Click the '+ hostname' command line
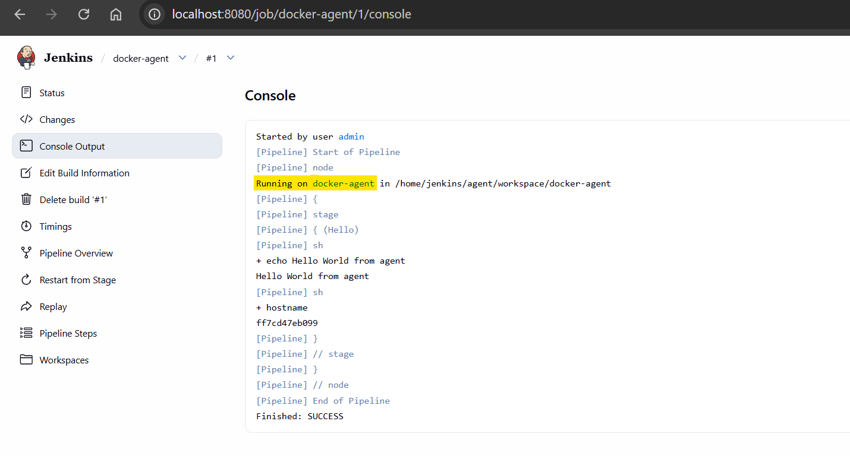850x456 pixels. (x=282, y=308)
